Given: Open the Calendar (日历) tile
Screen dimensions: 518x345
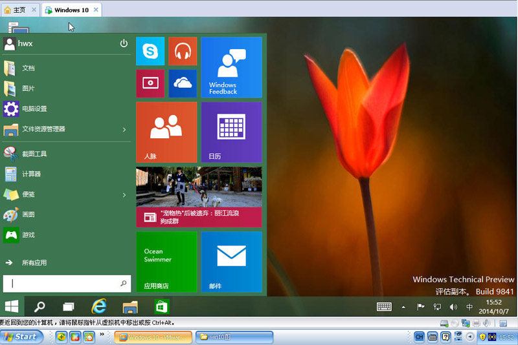Looking at the screenshot, I should point(232,132).
